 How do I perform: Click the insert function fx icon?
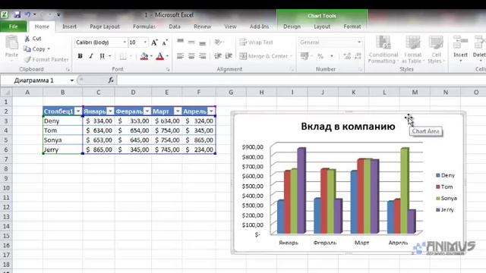tap(111, 80)
